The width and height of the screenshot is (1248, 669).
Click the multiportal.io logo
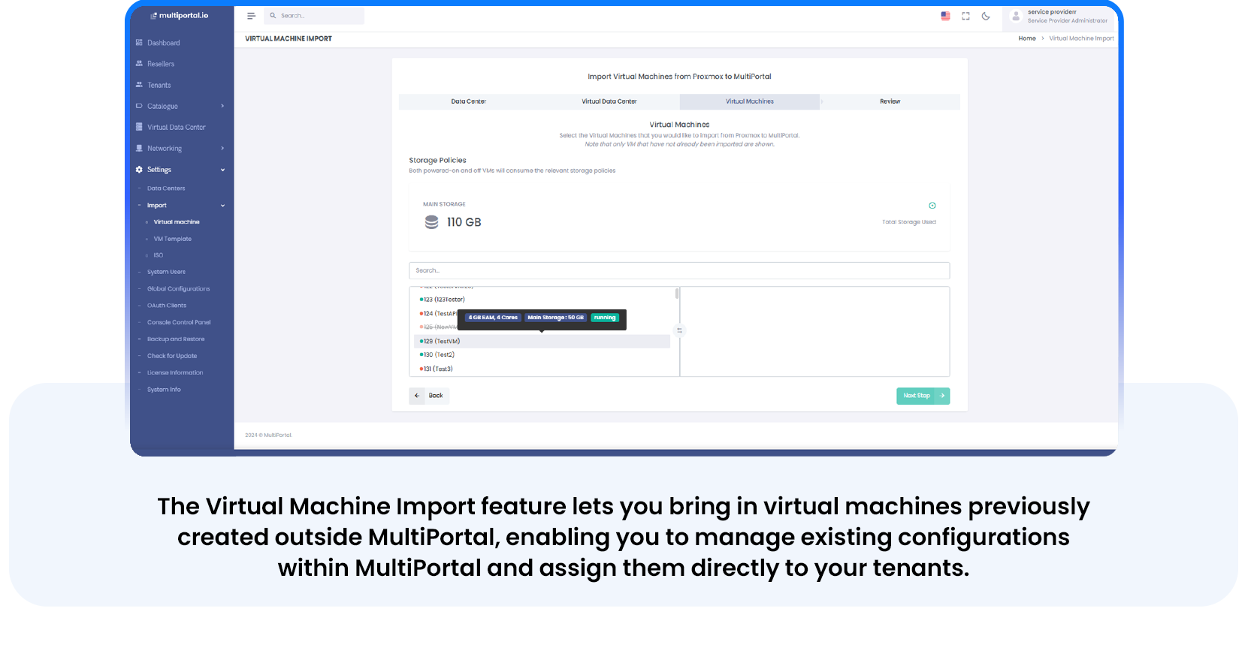[180, 16]
